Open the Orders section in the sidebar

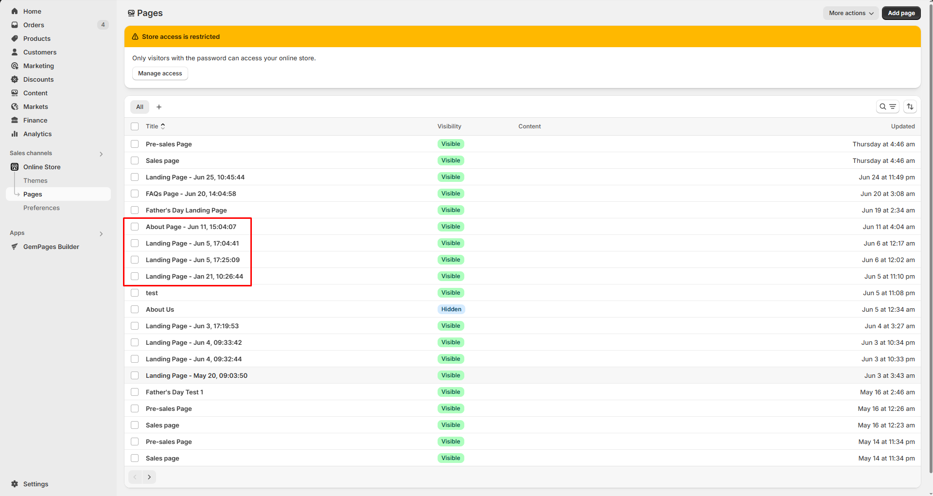(x=34, y=25)
